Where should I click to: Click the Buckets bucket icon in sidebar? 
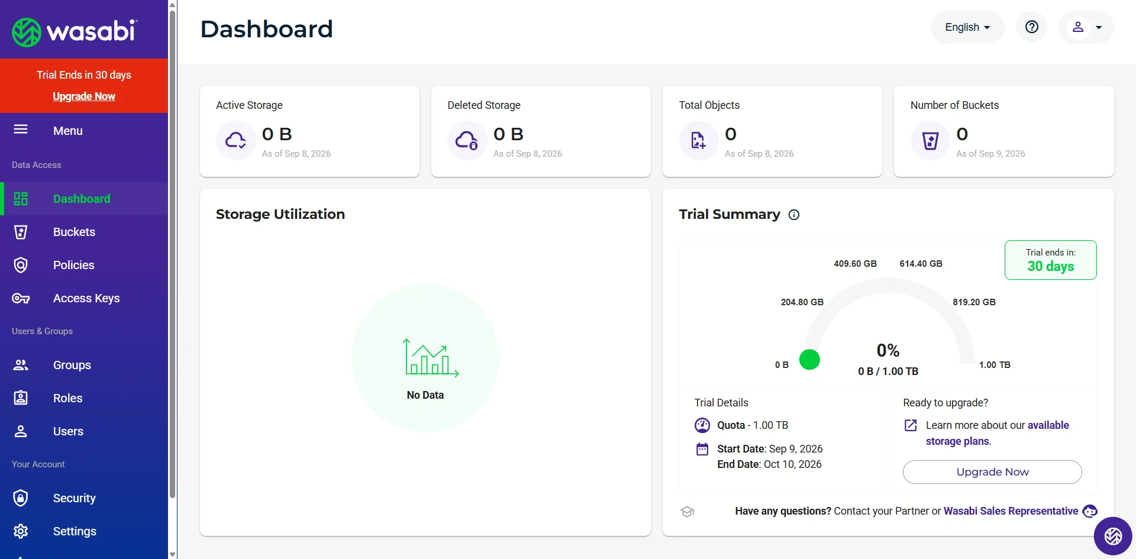pos(21,232)
